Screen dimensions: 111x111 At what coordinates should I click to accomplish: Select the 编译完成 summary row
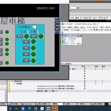point(59,91)
